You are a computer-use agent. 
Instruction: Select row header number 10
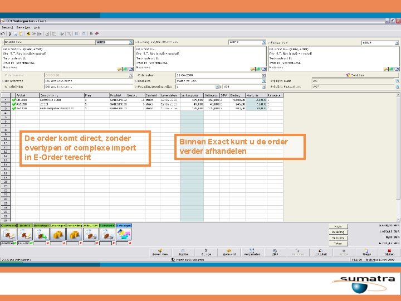click(x=6, y=138)
